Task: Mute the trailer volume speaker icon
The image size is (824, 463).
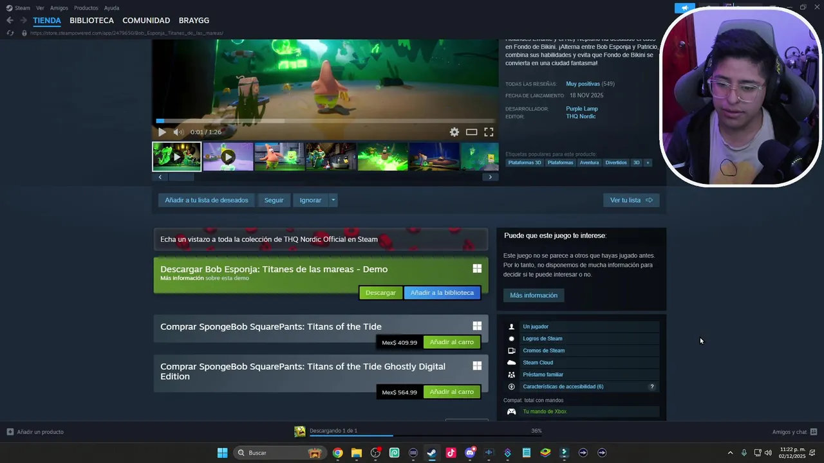Action: pyautogui.click(x=178, y=132)
